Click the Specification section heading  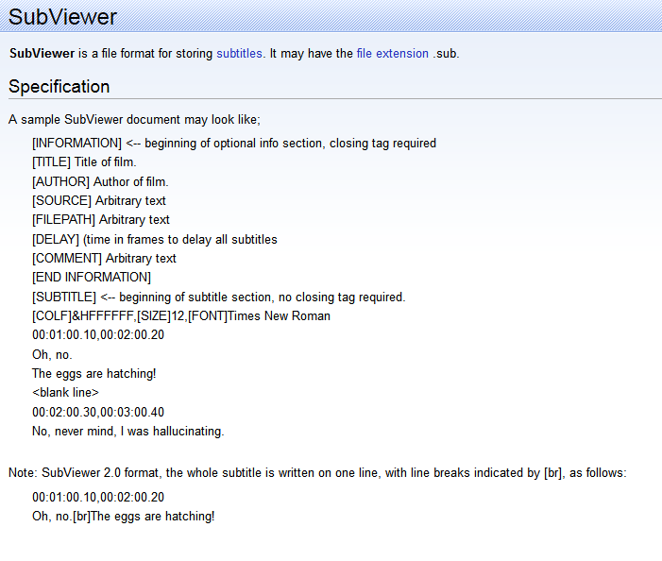click(59, 87)
